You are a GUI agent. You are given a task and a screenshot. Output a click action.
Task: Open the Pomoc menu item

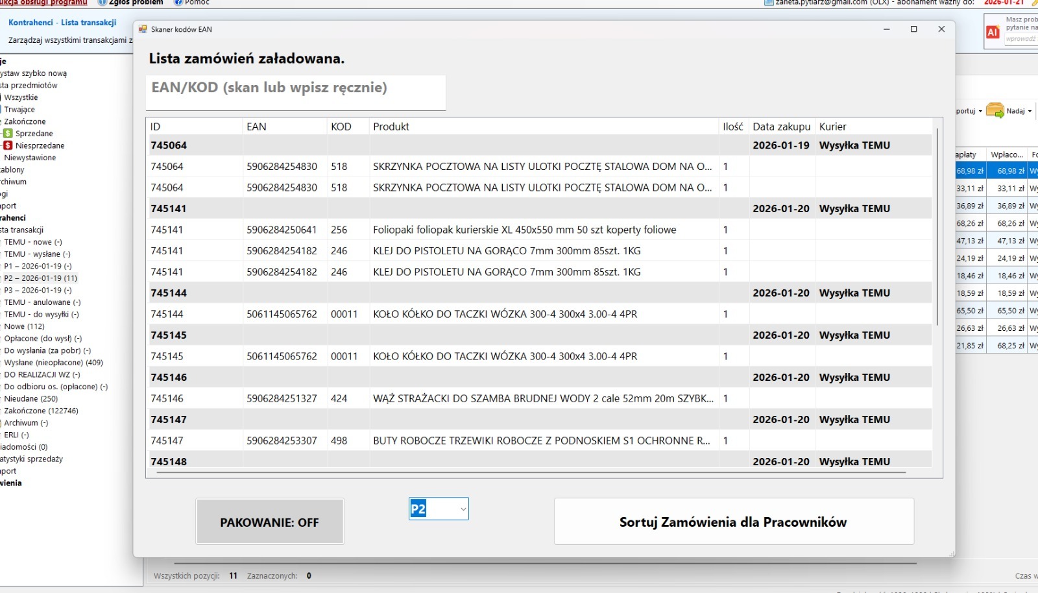coord(192,3)
